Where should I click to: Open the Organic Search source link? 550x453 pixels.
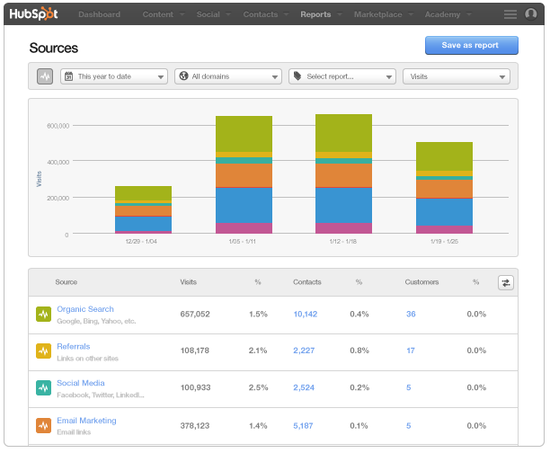[85, 309]
